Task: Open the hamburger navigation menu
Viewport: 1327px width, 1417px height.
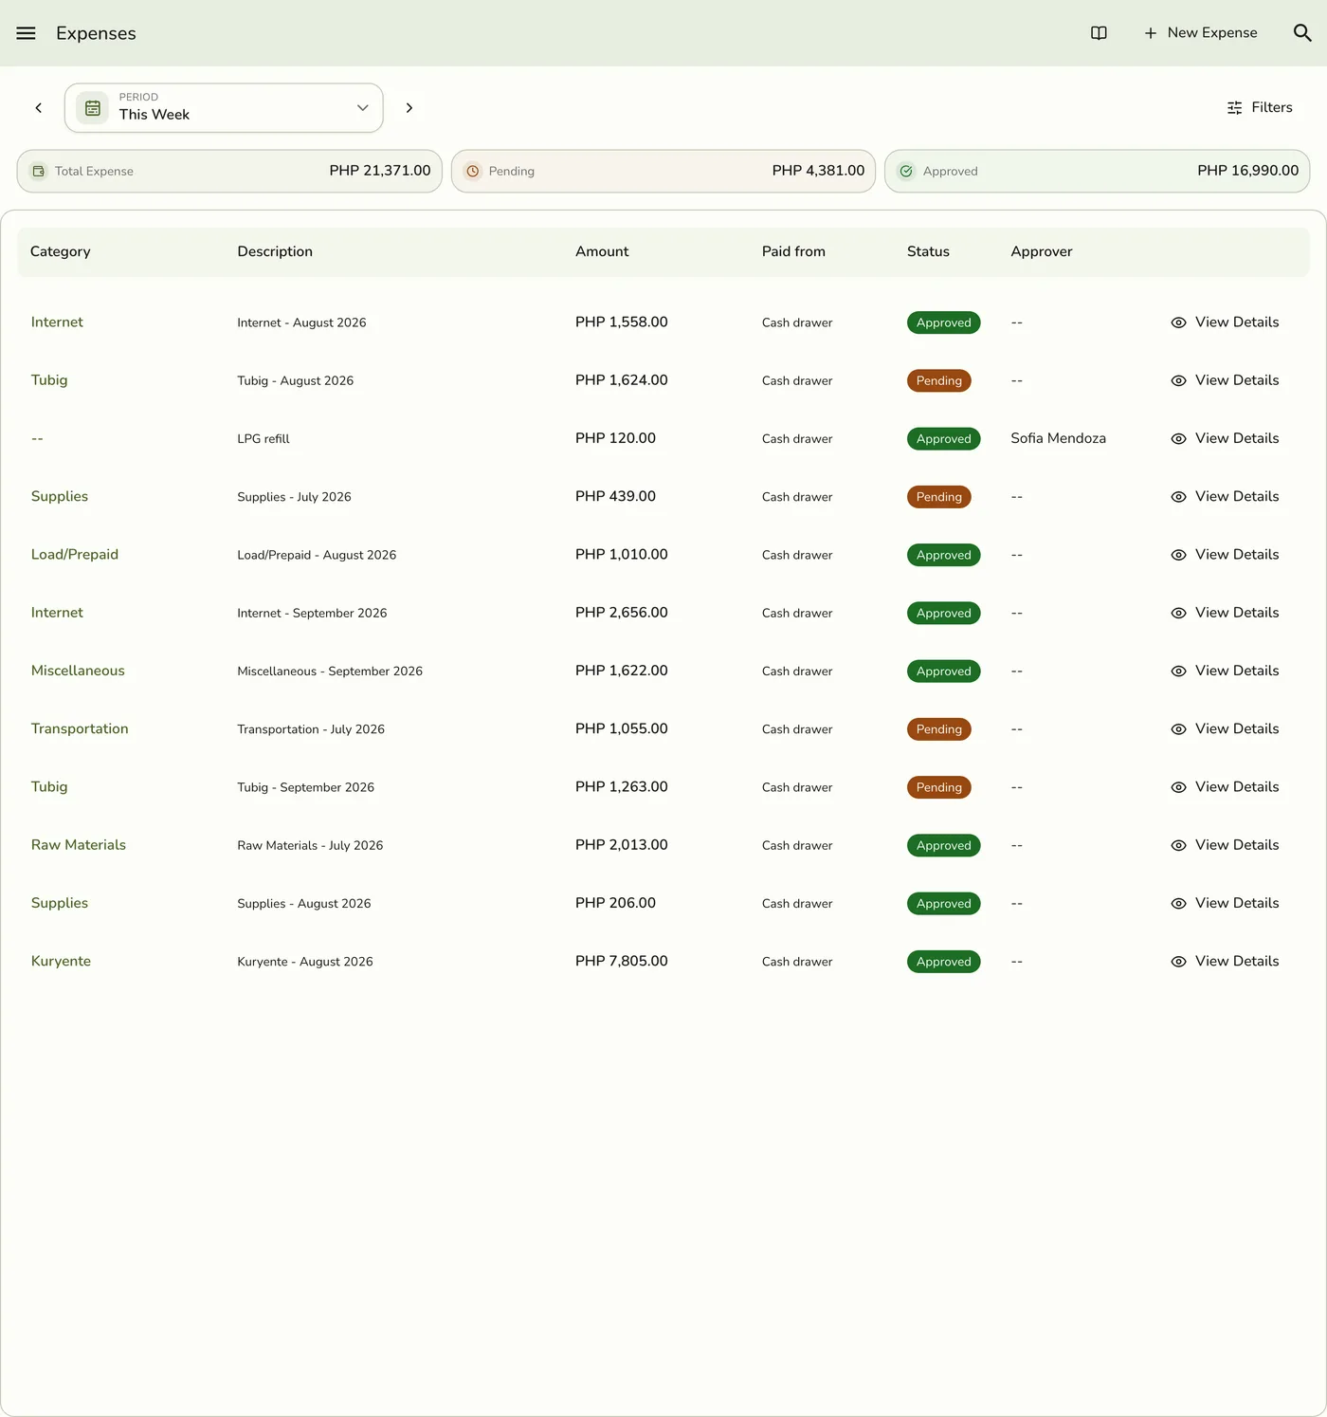Action: point(26,33)
